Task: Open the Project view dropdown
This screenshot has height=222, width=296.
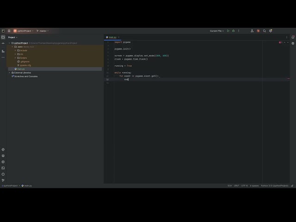Action: pos(12,37)
